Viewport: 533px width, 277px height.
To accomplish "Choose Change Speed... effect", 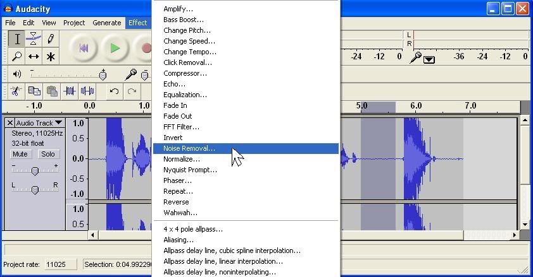I will (x=246, y=41).
